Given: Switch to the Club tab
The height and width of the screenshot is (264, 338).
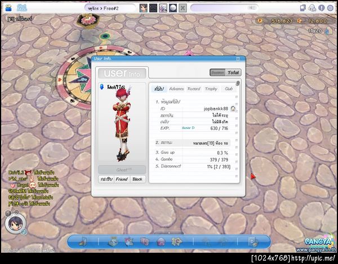Looking at the screenshot, I should [229, 89].
